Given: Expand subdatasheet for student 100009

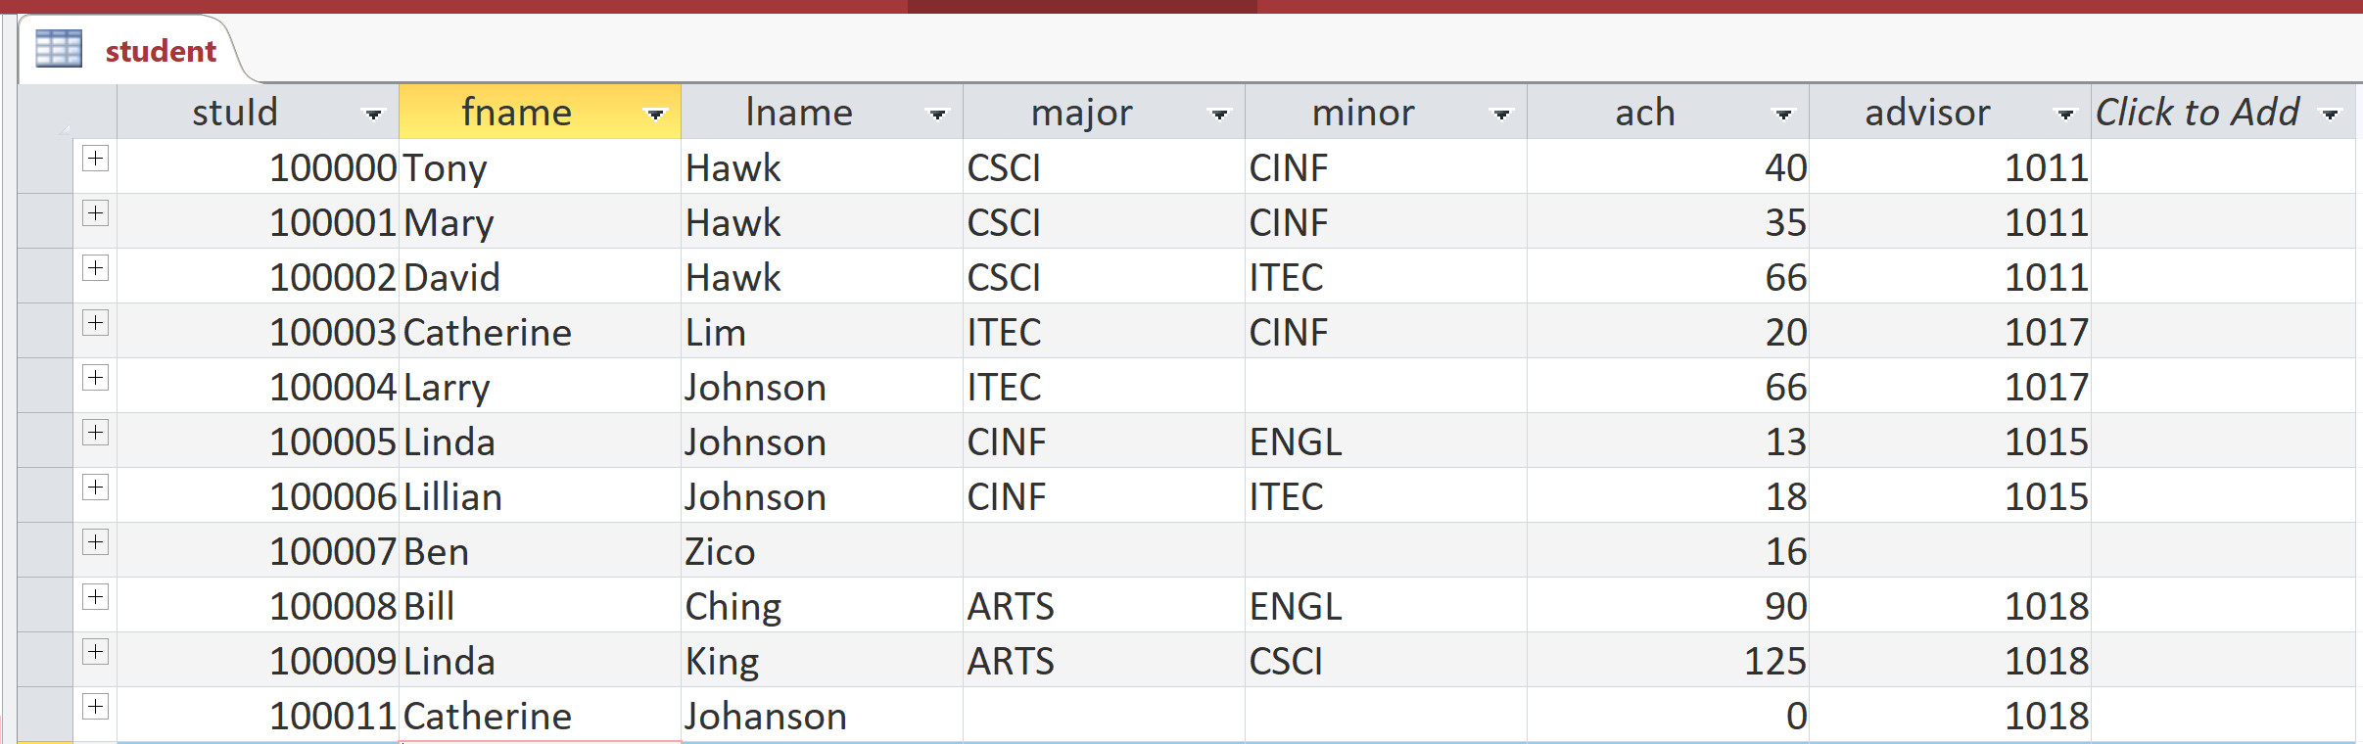Looking at the screenshot, I should 95,651.
